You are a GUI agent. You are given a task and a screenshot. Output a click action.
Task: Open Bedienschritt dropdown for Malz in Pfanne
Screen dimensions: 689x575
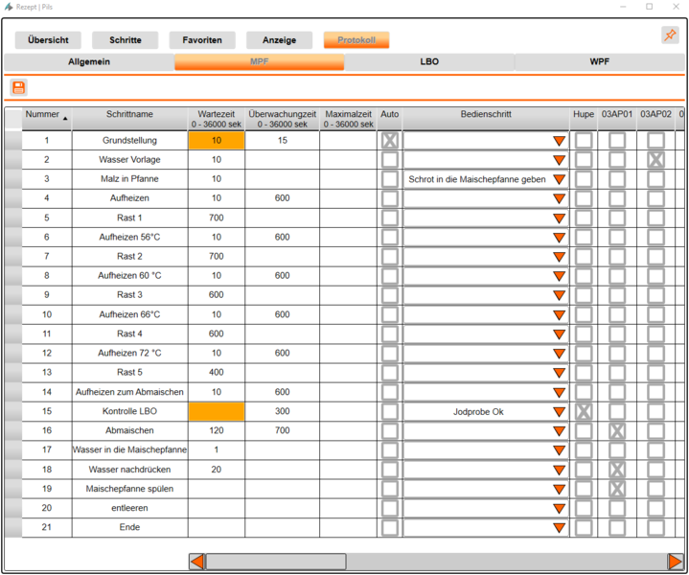click(x=559, y=179)
